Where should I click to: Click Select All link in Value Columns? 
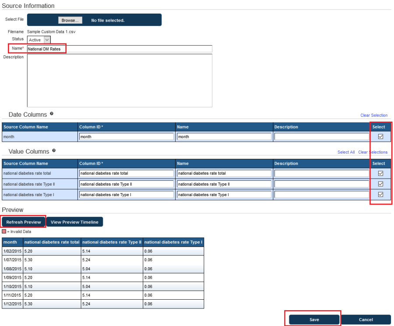(x=346, y=152)
